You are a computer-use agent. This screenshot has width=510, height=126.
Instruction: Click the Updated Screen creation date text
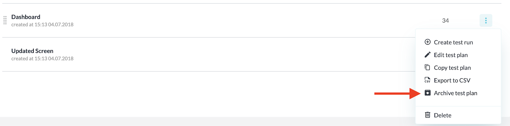coord(42,59)
